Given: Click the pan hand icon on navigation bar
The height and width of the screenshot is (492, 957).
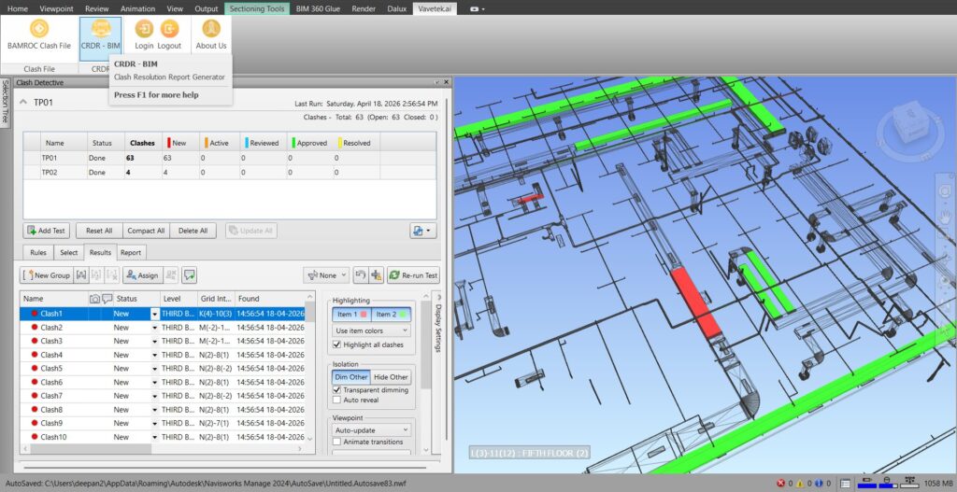Looking at the screenshot, I should (946, 217).
